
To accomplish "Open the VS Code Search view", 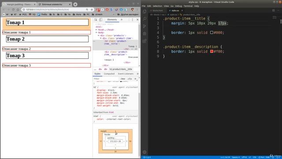I will click(x=145, y=19).
